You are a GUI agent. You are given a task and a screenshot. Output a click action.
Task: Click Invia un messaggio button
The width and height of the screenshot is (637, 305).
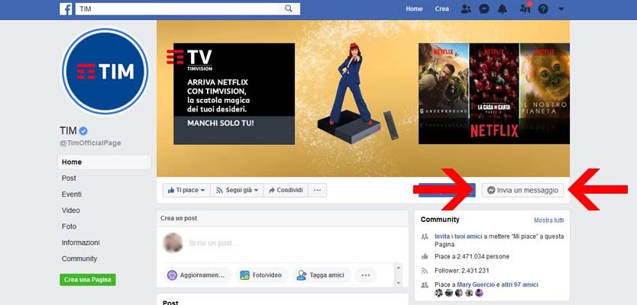click(523, 190)
